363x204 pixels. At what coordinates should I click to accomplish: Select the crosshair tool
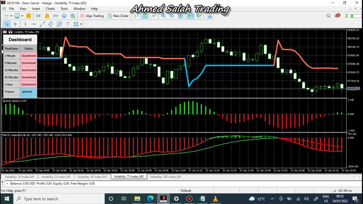(15, 24)
